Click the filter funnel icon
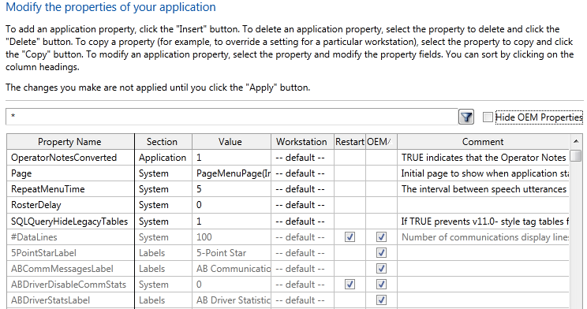 [x=466, y=117]
